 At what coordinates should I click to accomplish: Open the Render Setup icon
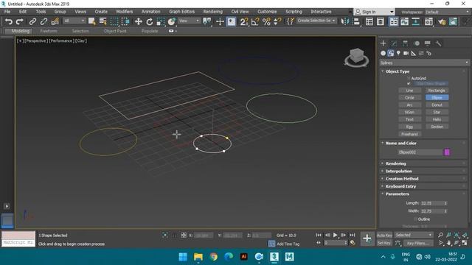click(442, 21)
